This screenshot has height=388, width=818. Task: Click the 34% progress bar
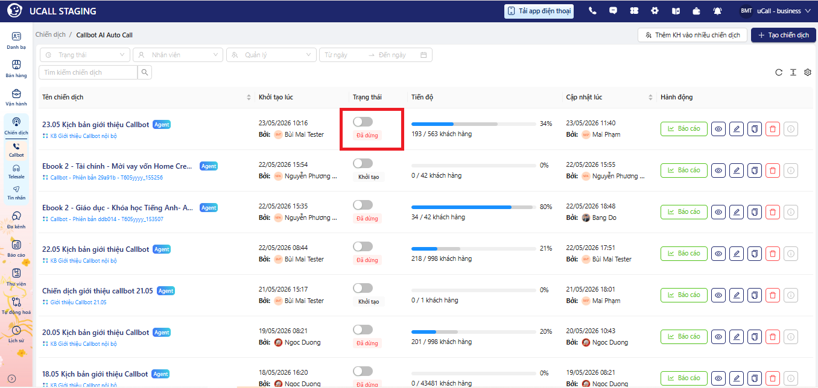(x=473, y=124)
